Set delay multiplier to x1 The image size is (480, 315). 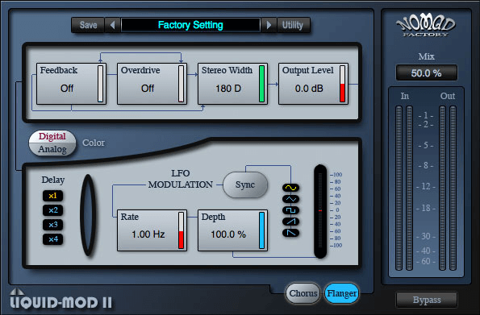[52, 196]
